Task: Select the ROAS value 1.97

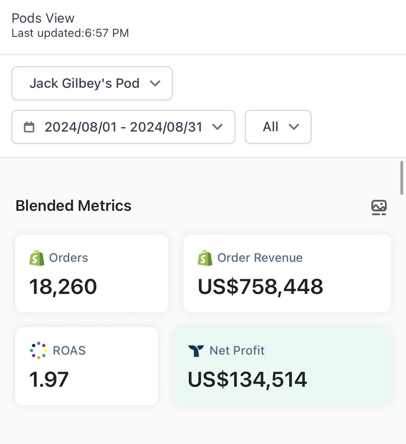Action: pyautogui.click(x=49, y=380)
